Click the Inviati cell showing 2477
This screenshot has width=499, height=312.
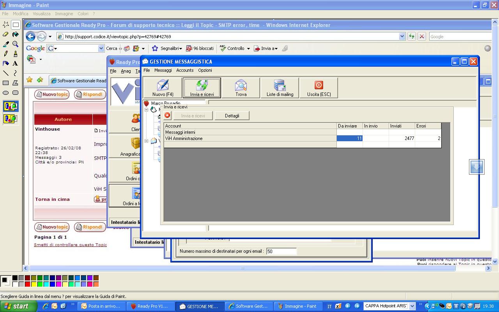(x=402, y=138)
